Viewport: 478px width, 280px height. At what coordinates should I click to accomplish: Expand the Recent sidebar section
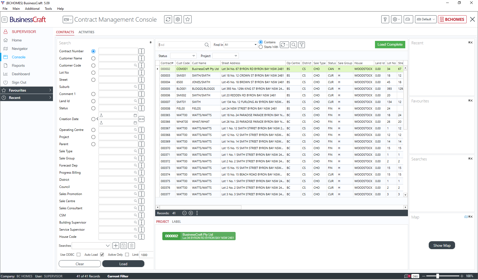[x=27, y=98]
